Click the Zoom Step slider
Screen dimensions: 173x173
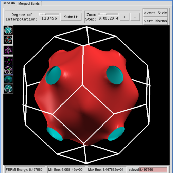click(x=108, y=14)
